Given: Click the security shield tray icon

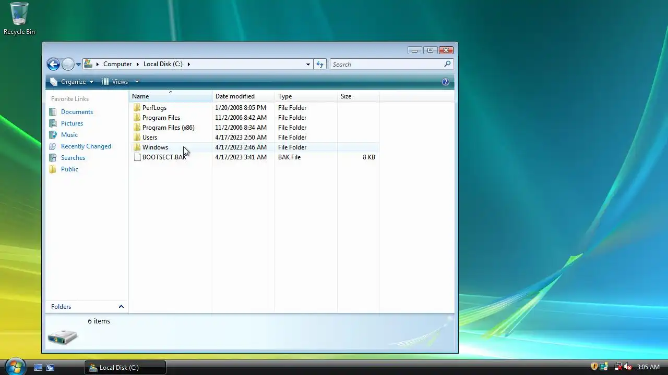Looking at the screenshot, I should pos(594,367).
